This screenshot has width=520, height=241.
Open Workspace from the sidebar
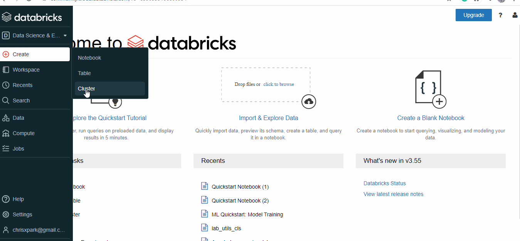[26, 70]
